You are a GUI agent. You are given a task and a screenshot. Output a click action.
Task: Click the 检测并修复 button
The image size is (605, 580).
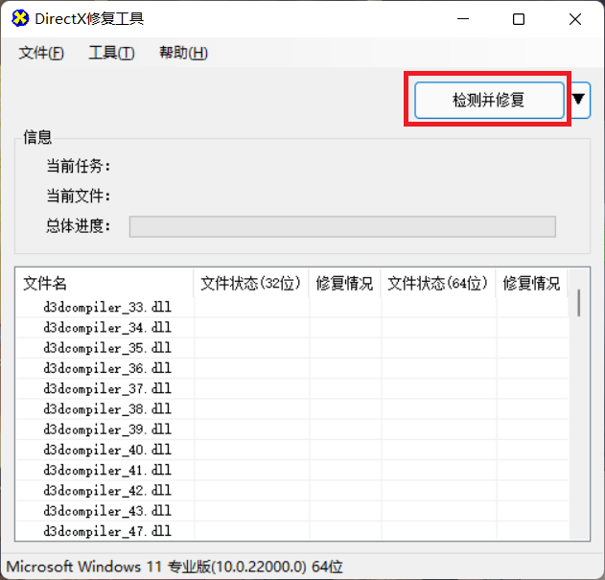[489, 100]
